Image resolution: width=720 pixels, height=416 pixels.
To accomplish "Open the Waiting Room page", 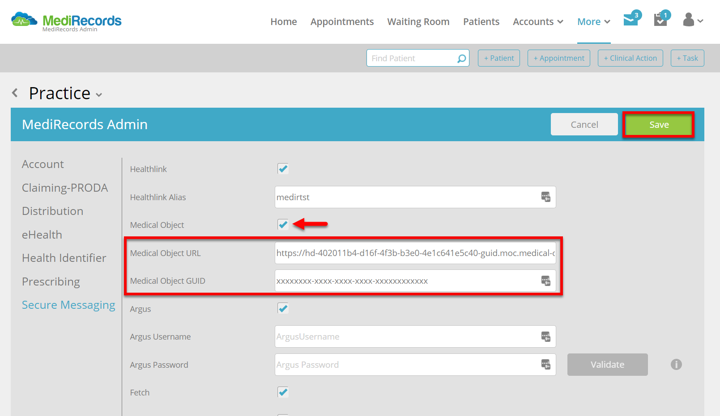I will click(418, 21).
